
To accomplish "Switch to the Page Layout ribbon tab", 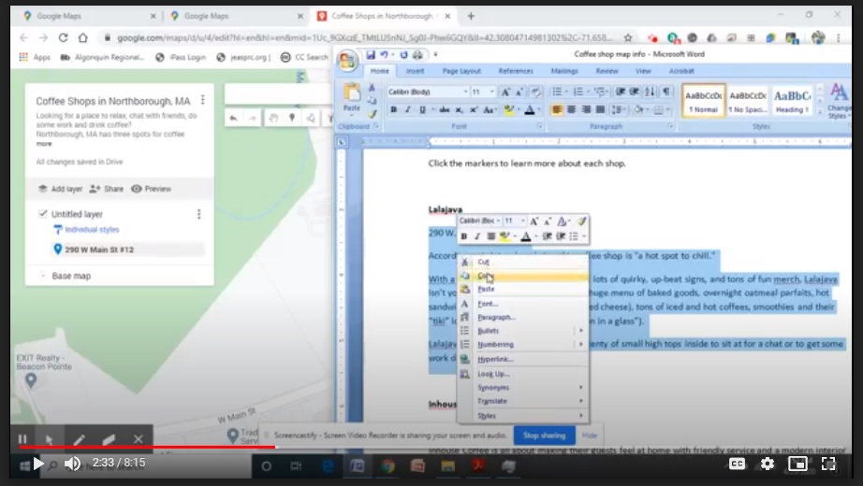I will click(461, 71).
